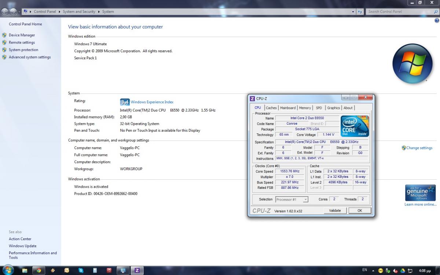Viewport: 440px width, 275px height.
Task: Click the Control Panel help question mark icon
Action: 437,21
